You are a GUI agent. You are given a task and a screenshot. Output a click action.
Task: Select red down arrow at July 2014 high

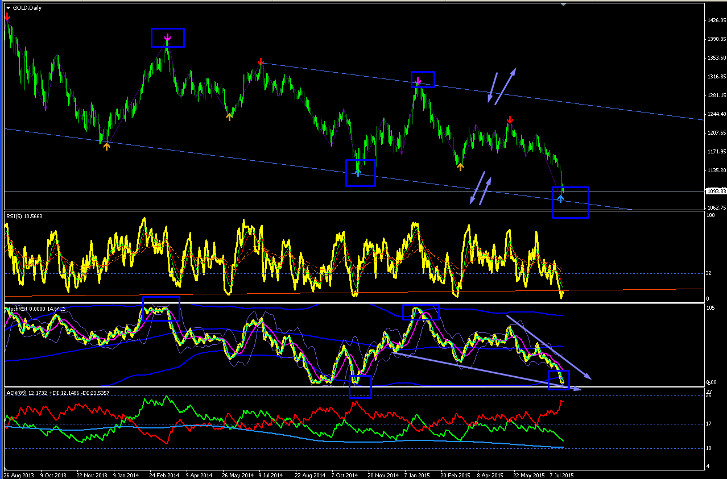pyautogui.click(x=261, y=61)
